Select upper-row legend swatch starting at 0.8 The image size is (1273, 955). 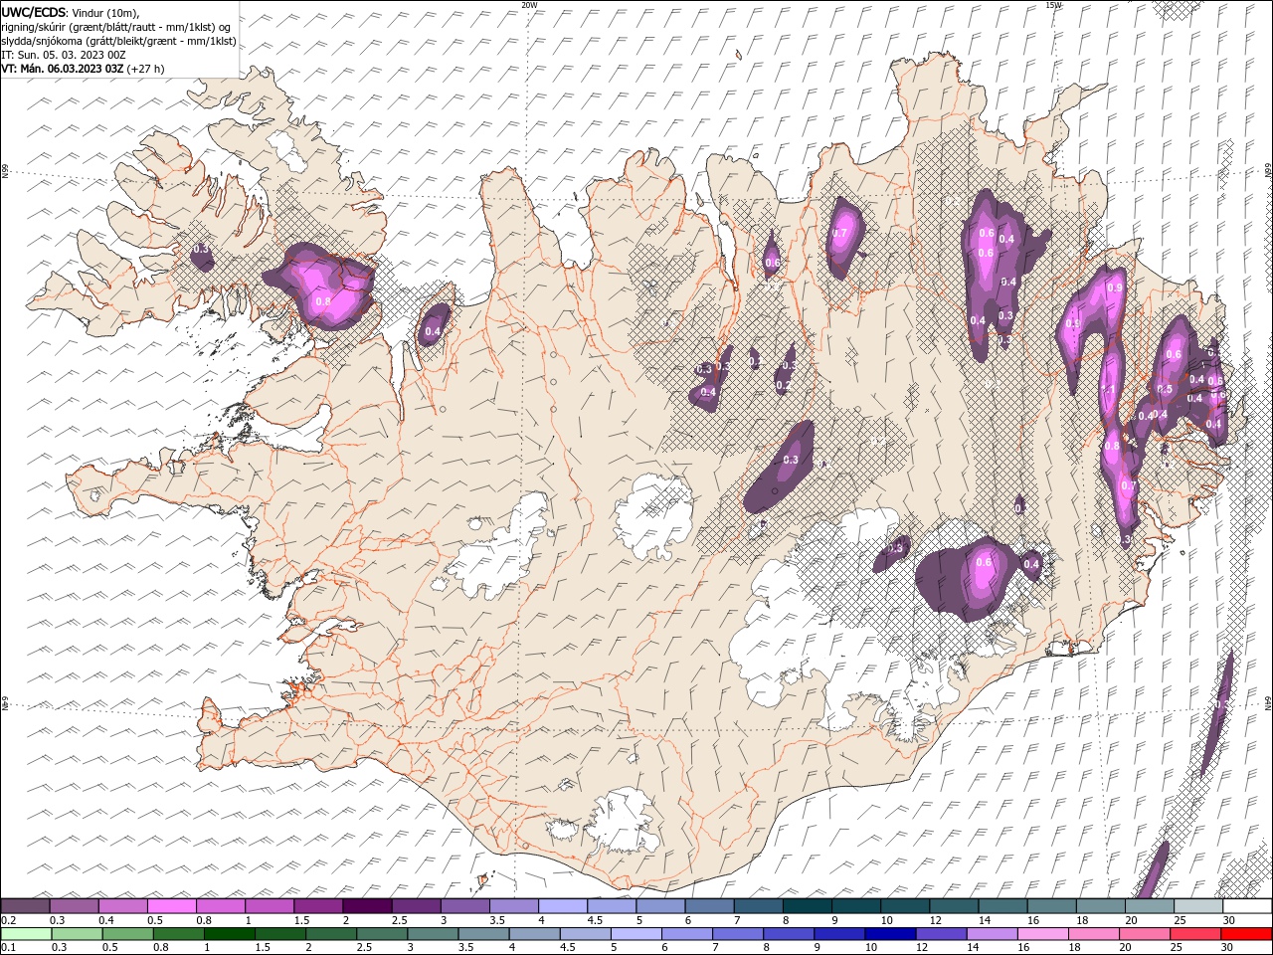click(x=220, y=906)
